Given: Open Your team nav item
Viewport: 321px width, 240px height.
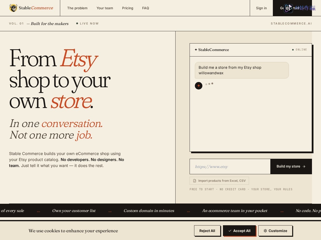Looking at the screenshot, I should tap(105, 8).
